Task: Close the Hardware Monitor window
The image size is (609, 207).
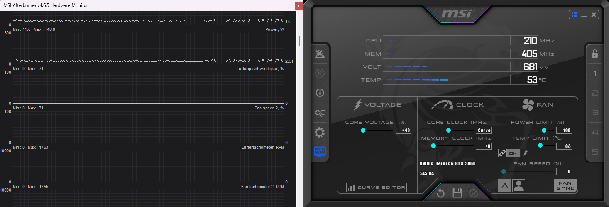Action: click(299, 6)
